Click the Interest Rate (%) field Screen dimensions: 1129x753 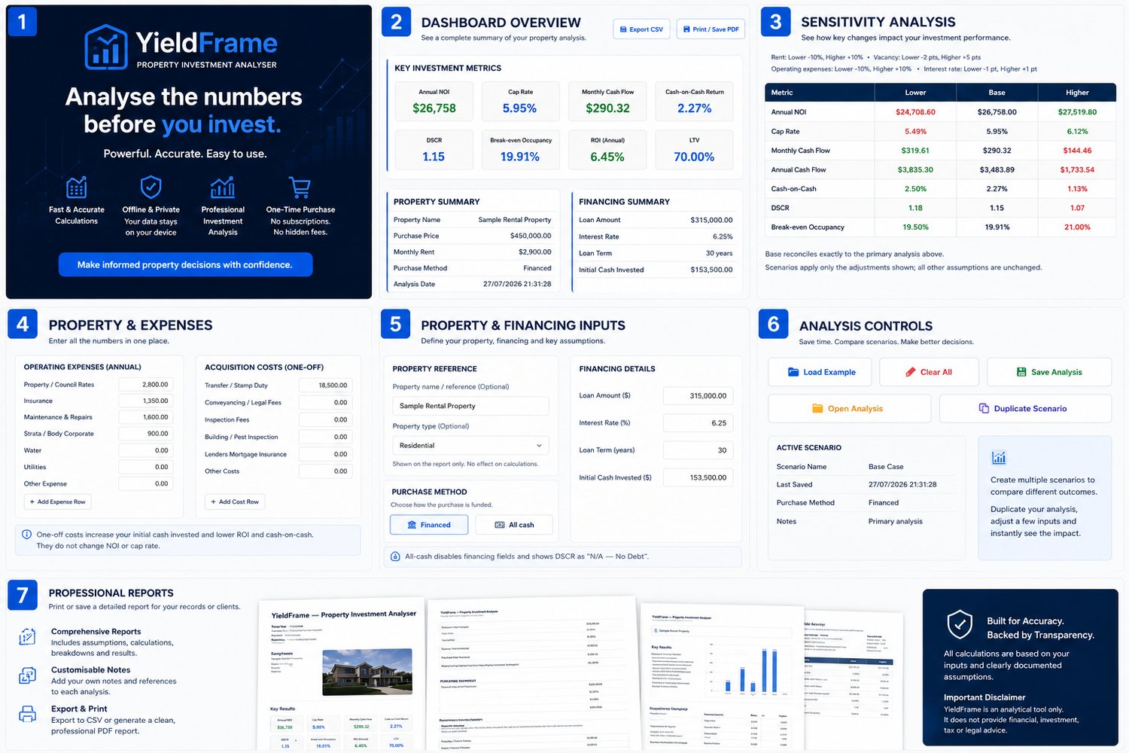[698, 423]
